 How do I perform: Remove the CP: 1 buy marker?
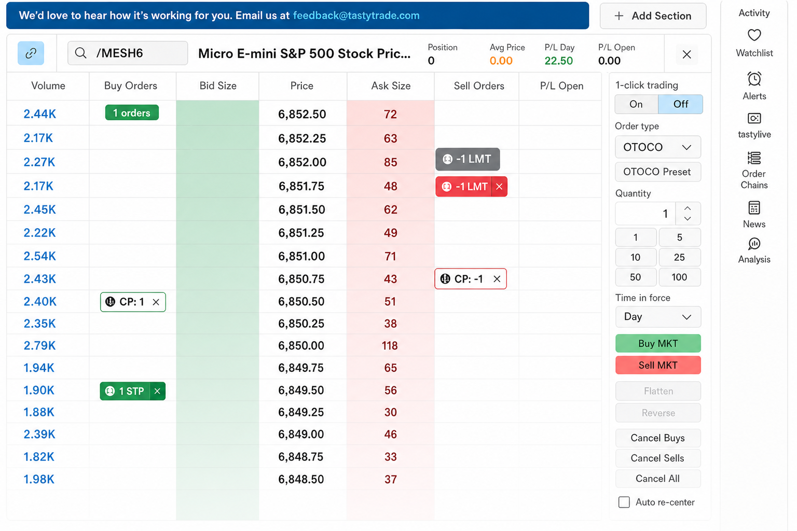pos(156,302)
